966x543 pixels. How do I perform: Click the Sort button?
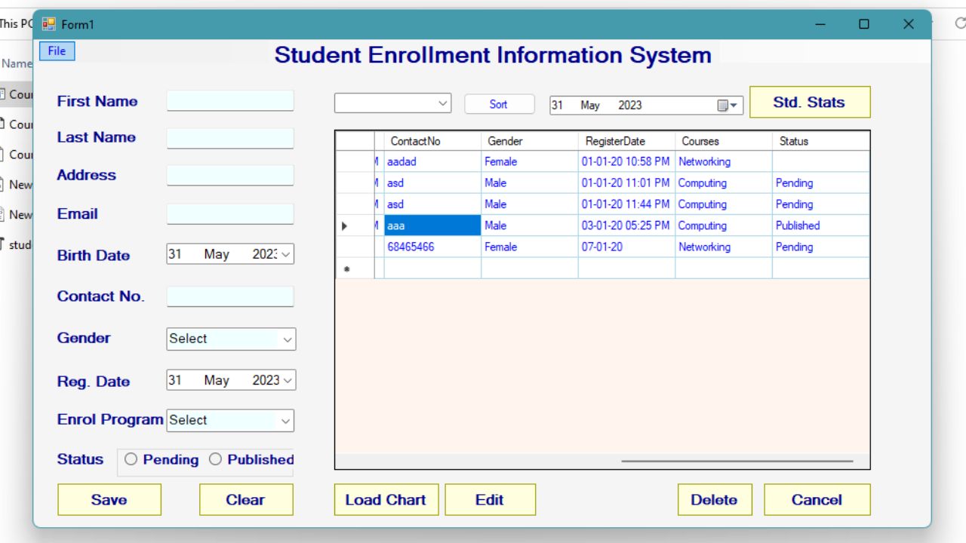pyautogui.click(x=499, y=105)
